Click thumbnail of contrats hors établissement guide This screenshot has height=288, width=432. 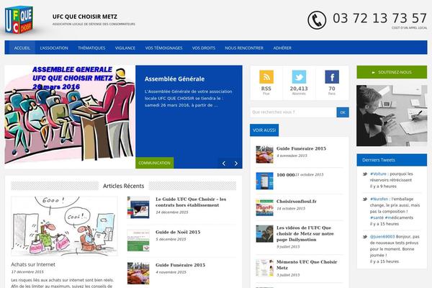138,207
